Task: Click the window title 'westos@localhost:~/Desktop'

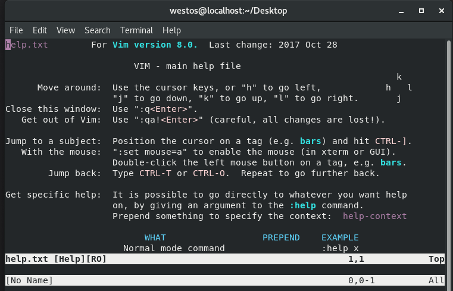Action: tap(228, 11)
